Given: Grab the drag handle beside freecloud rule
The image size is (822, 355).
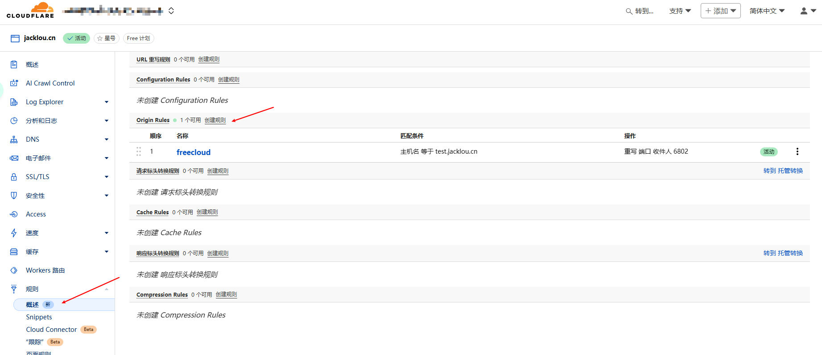Looking at the screenshot, I should [139, 151].
